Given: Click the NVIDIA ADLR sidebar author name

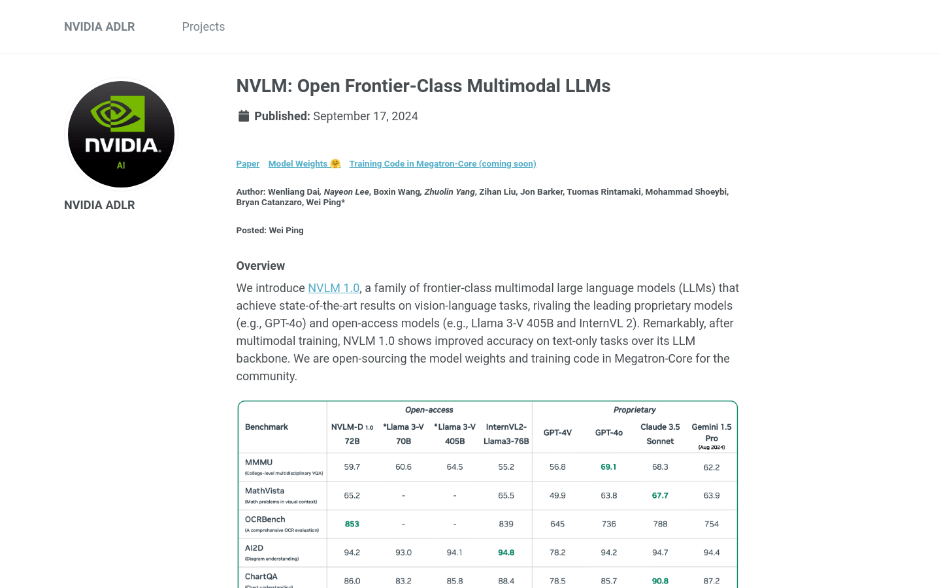Looking at the screenshot, I should [99, 205].
